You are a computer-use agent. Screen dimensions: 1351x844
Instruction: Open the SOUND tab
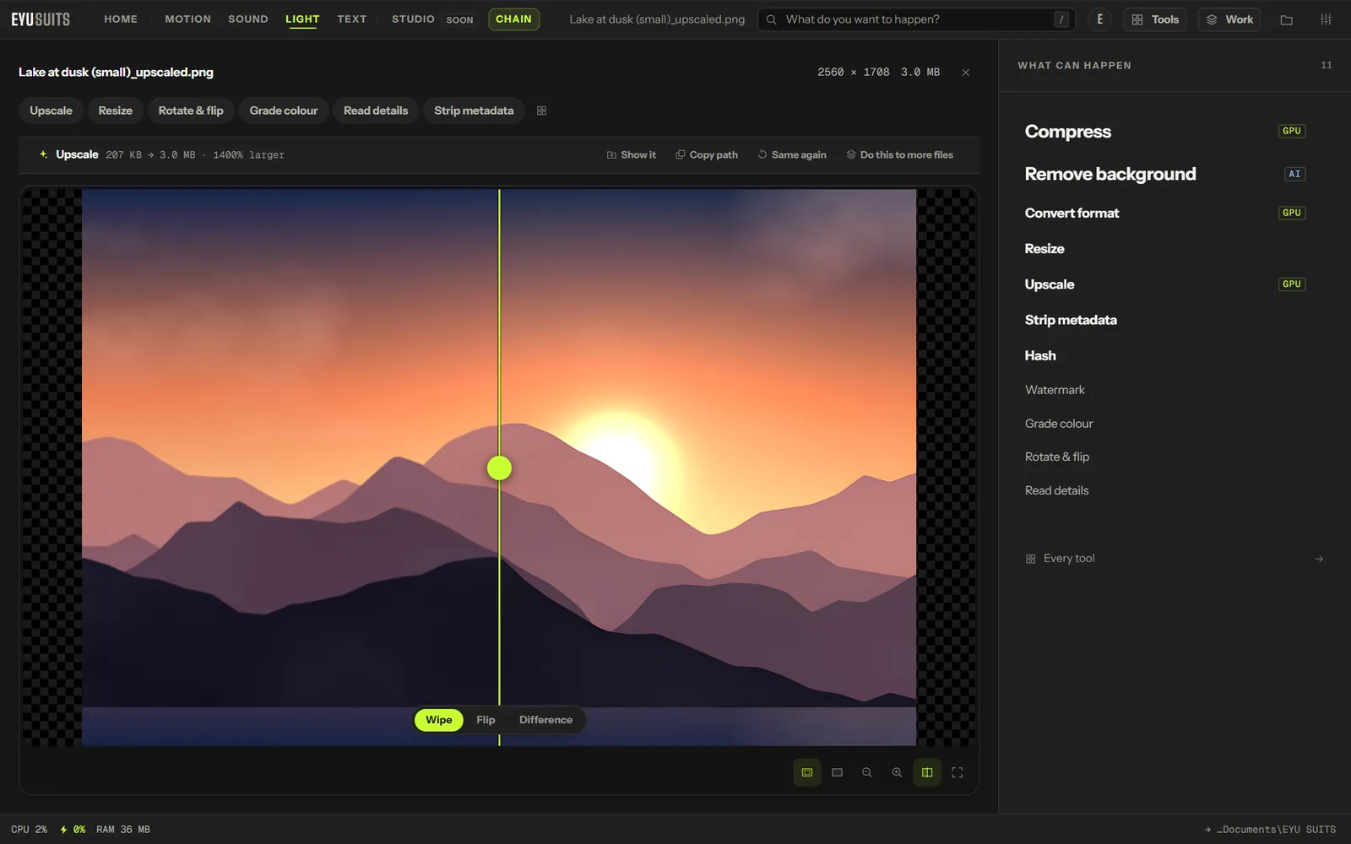247,19
